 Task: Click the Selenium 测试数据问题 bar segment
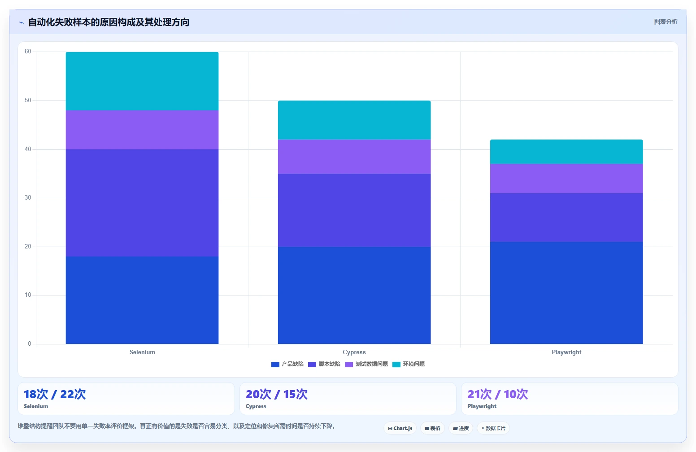click(142, 130)
